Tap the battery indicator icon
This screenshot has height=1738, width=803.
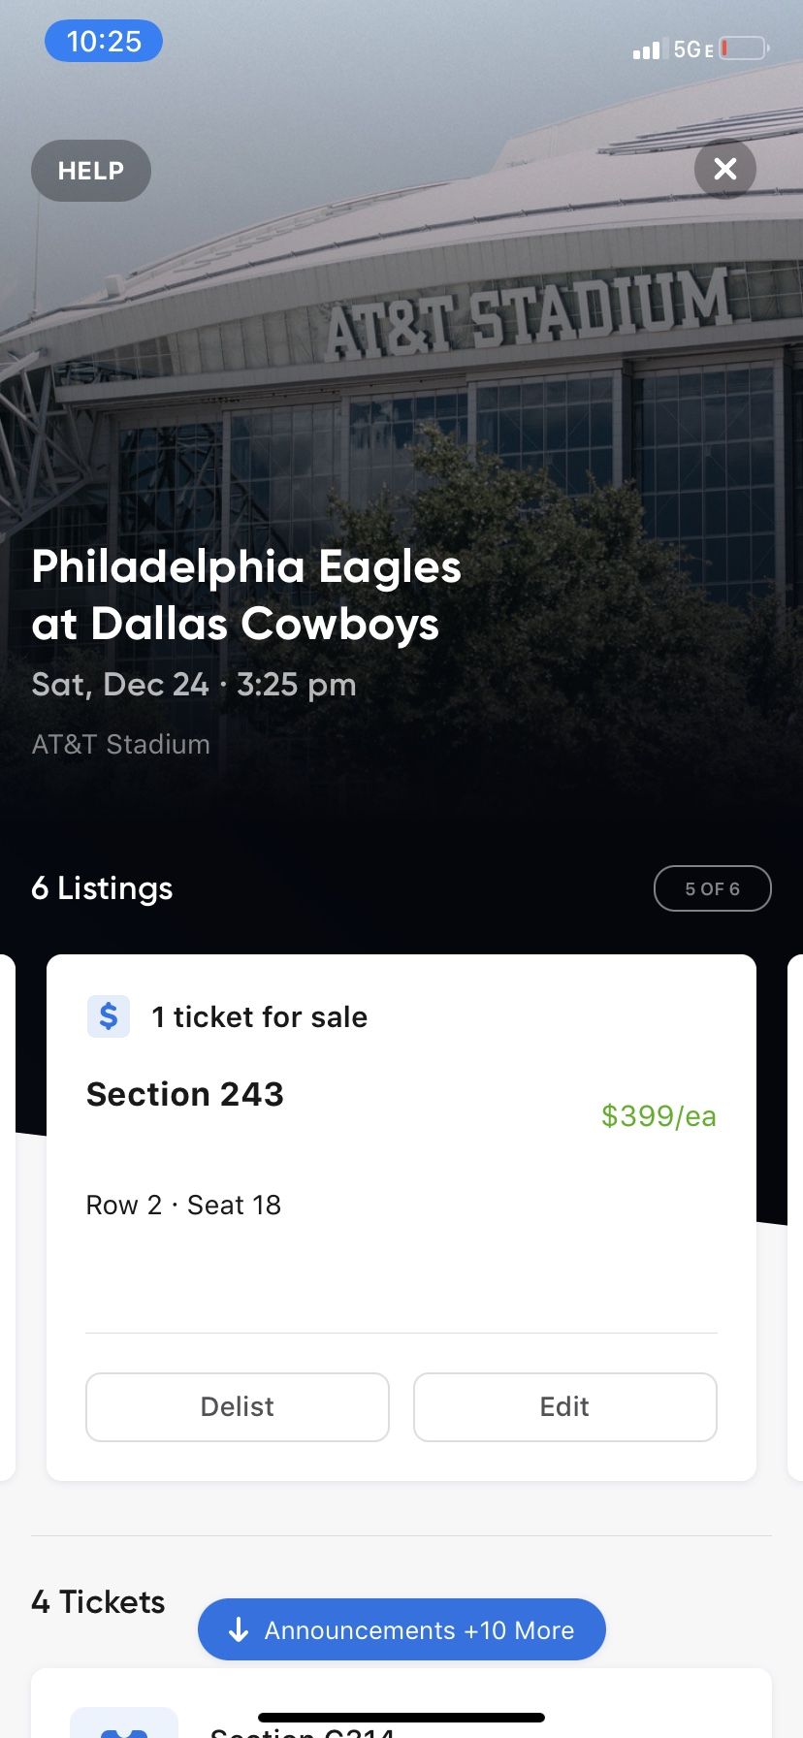point(745,48)
